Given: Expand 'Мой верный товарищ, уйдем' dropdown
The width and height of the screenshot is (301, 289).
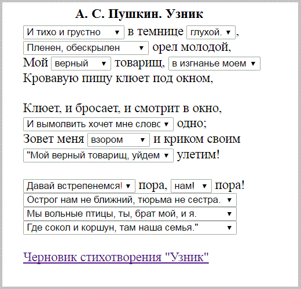Looking at the screenshot, I should [x=98, y=155].
